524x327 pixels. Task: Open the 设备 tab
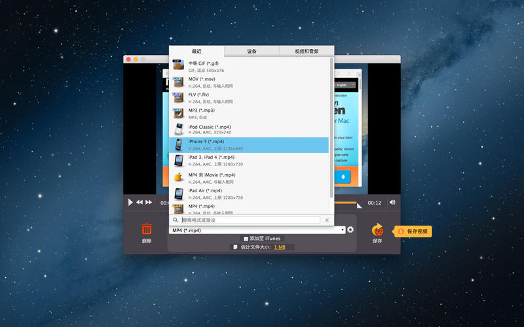[252, 51]
